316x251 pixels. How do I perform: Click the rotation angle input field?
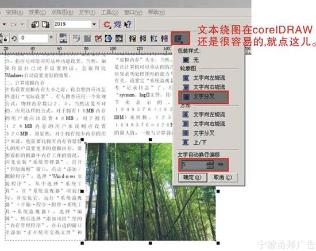[34, 38]
